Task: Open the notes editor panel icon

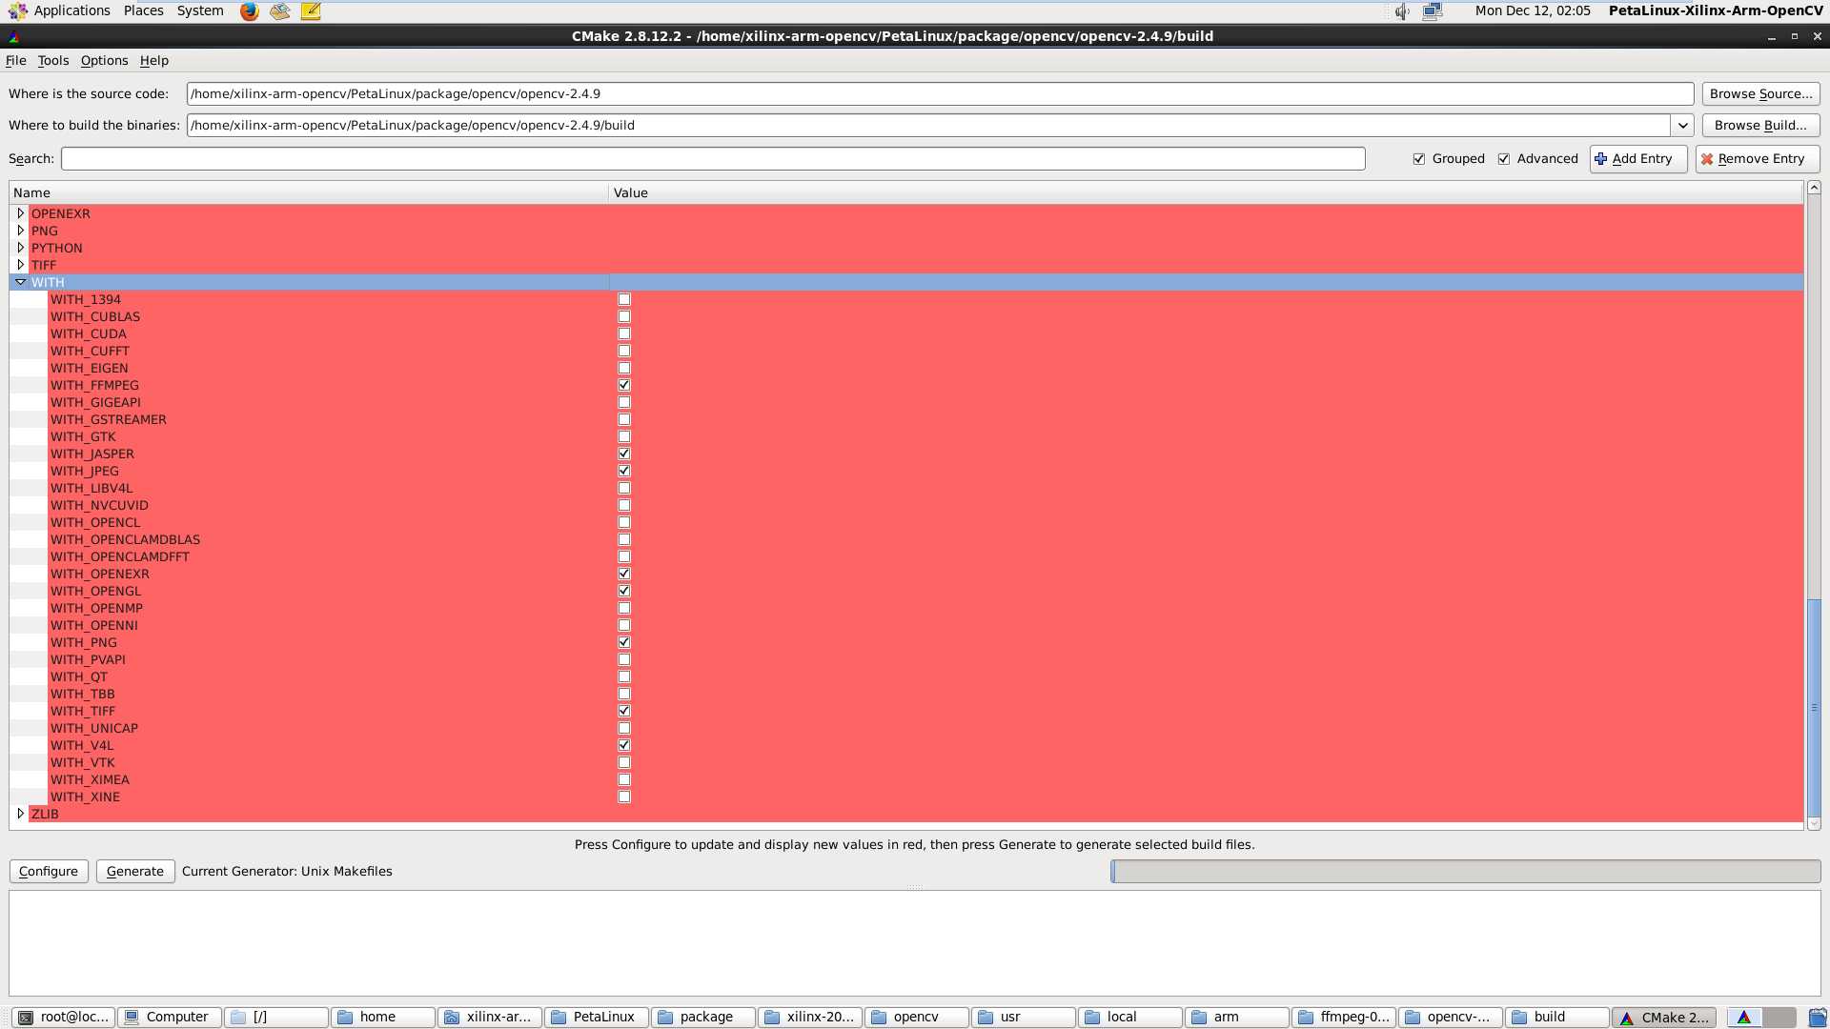Action: pyautogui.click(x=311, y=11)
